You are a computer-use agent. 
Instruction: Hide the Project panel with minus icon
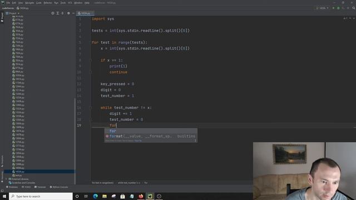(x=73, y=13)
